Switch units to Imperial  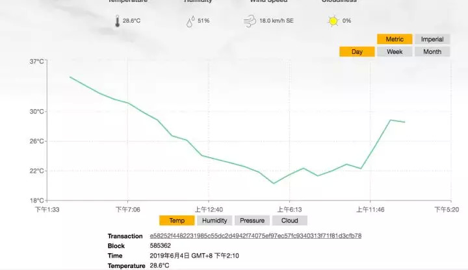tap(432, 39)
